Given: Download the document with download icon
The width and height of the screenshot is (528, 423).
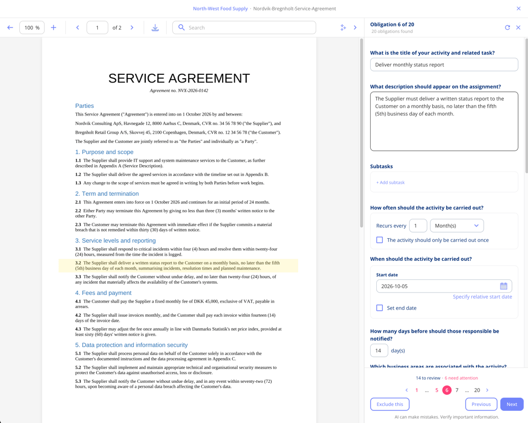Looking at the screenshot, I should point(155,28).
